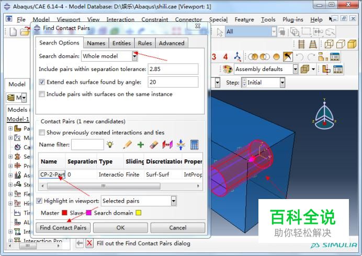Screen dimensions: 362x256
Task: Enable parallel projection ladder icon
Action: coord(301,44)
